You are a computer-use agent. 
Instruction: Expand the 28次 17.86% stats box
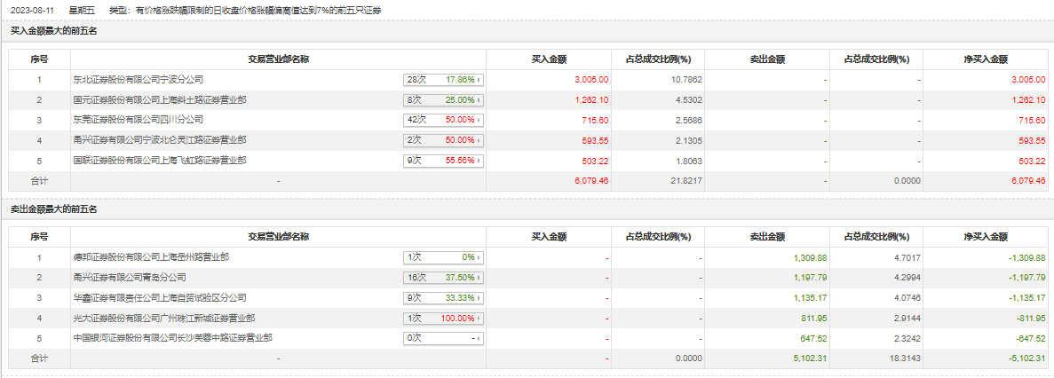coord(444,80)
